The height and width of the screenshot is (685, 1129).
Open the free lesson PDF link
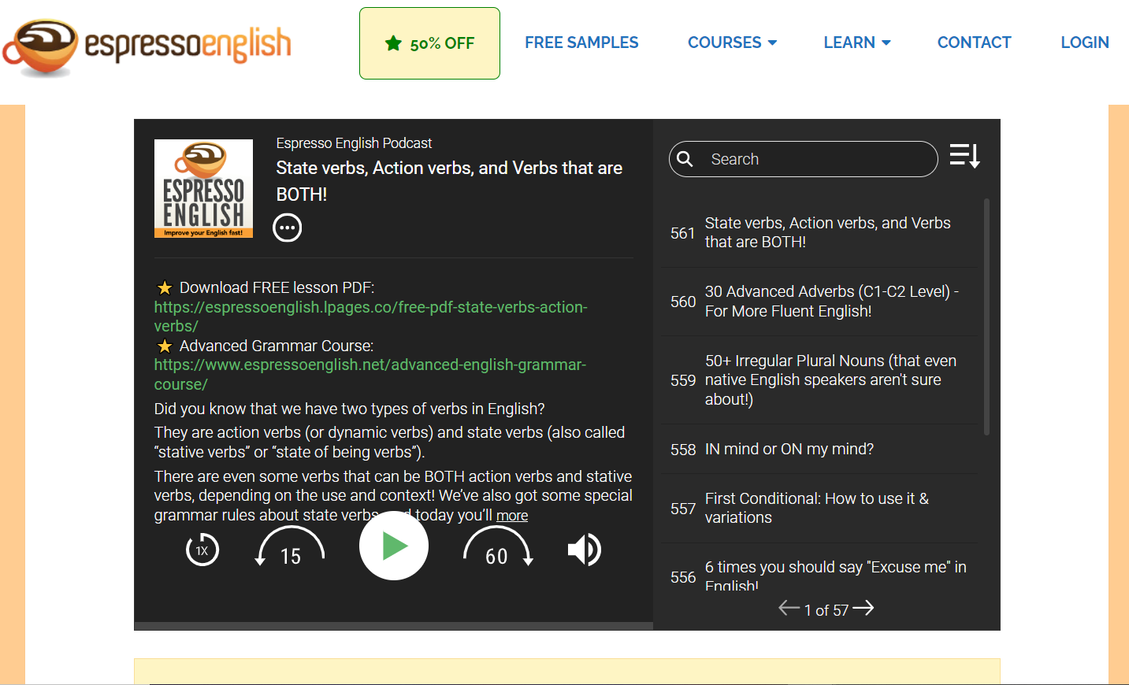pos(370,317)
